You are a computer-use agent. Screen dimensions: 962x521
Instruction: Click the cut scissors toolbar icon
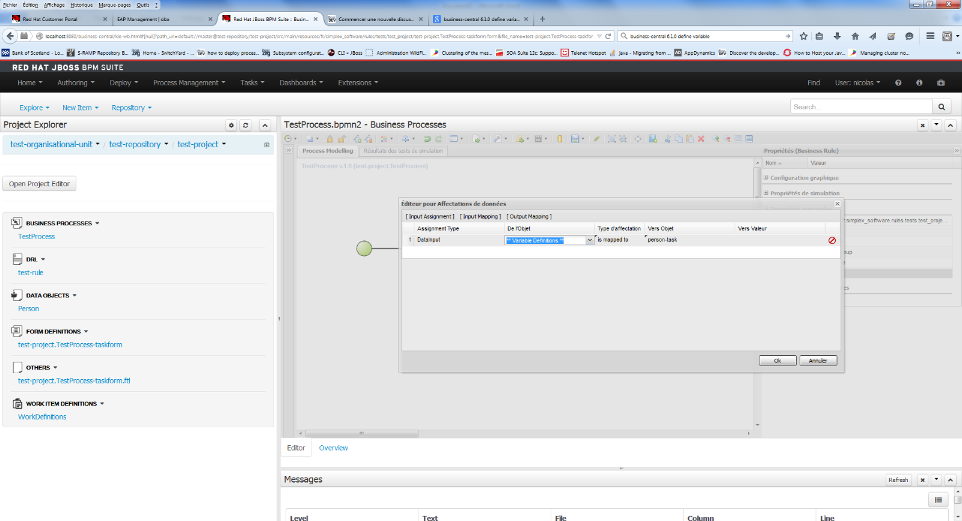click(x=667, y=139)
